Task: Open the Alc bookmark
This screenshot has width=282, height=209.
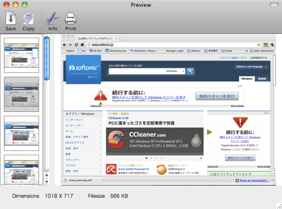Action: pos(82,51)
